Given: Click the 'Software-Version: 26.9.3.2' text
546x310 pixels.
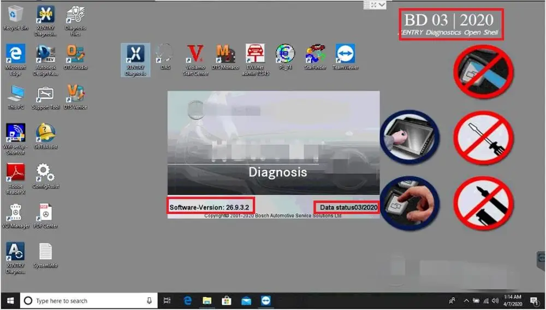Looking at the screenshot, I should 209,208.
